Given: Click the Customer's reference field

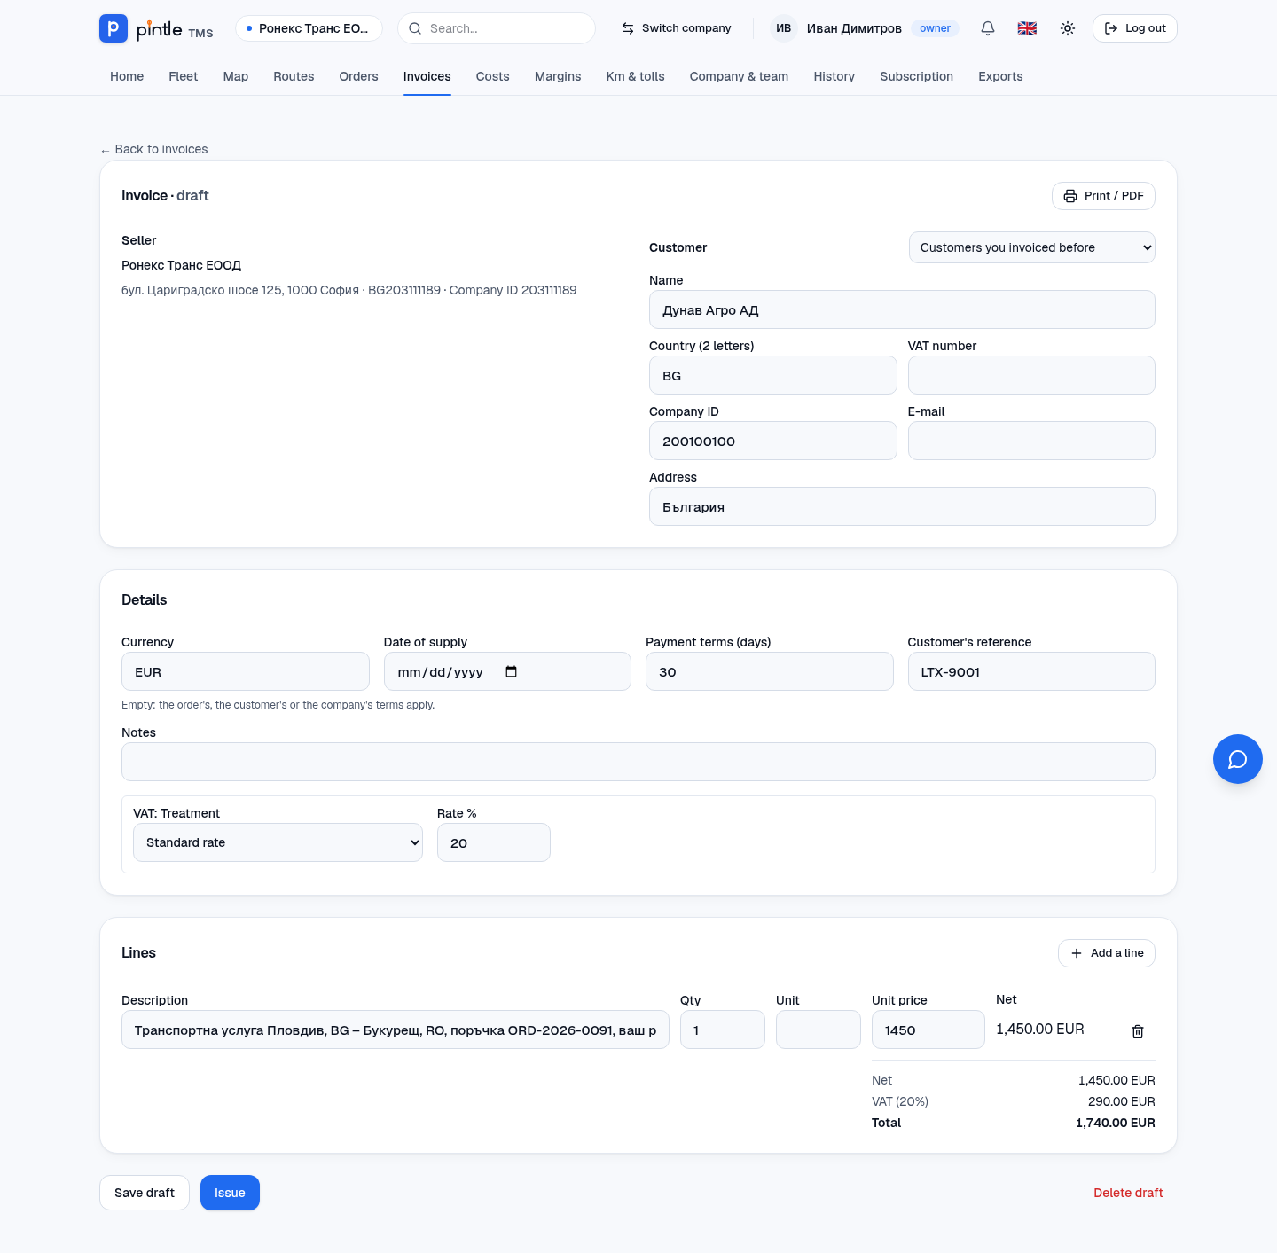Looking at the screenshot, I should (x=1031, y=671).
